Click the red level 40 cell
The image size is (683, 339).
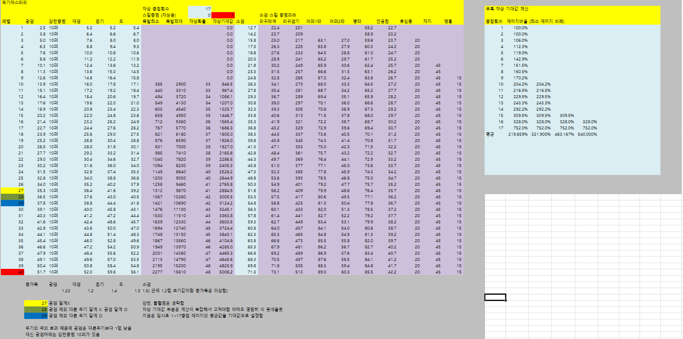point(13,272)
